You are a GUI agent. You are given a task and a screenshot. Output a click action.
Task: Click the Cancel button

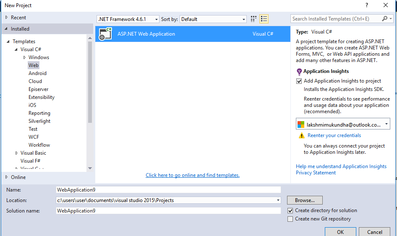(x=375, y=232)
